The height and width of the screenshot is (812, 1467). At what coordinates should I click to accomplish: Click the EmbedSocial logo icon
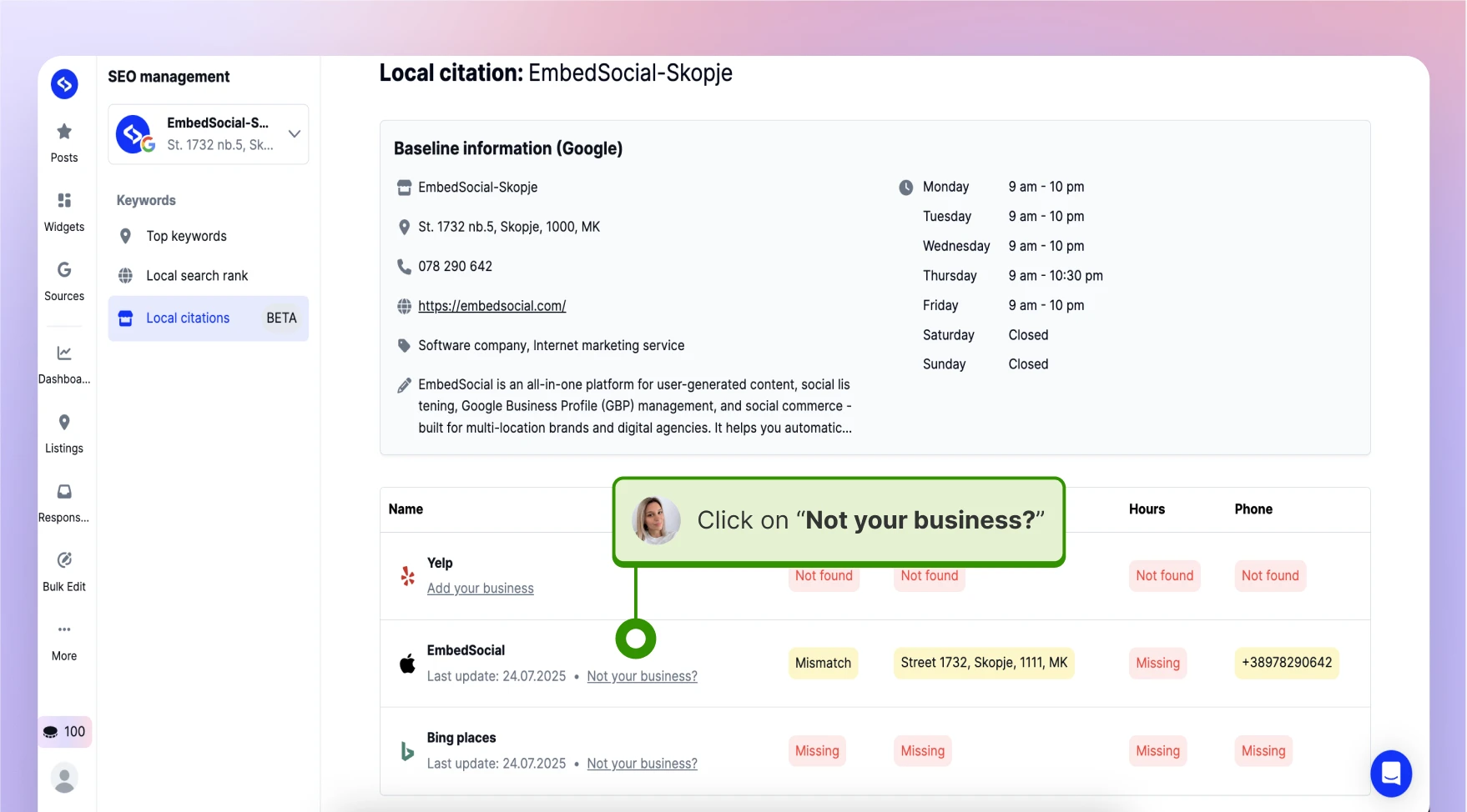[64, 84]
